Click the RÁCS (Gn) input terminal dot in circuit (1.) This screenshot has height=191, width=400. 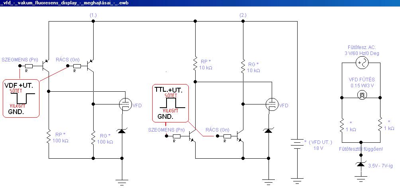[68, 66]
